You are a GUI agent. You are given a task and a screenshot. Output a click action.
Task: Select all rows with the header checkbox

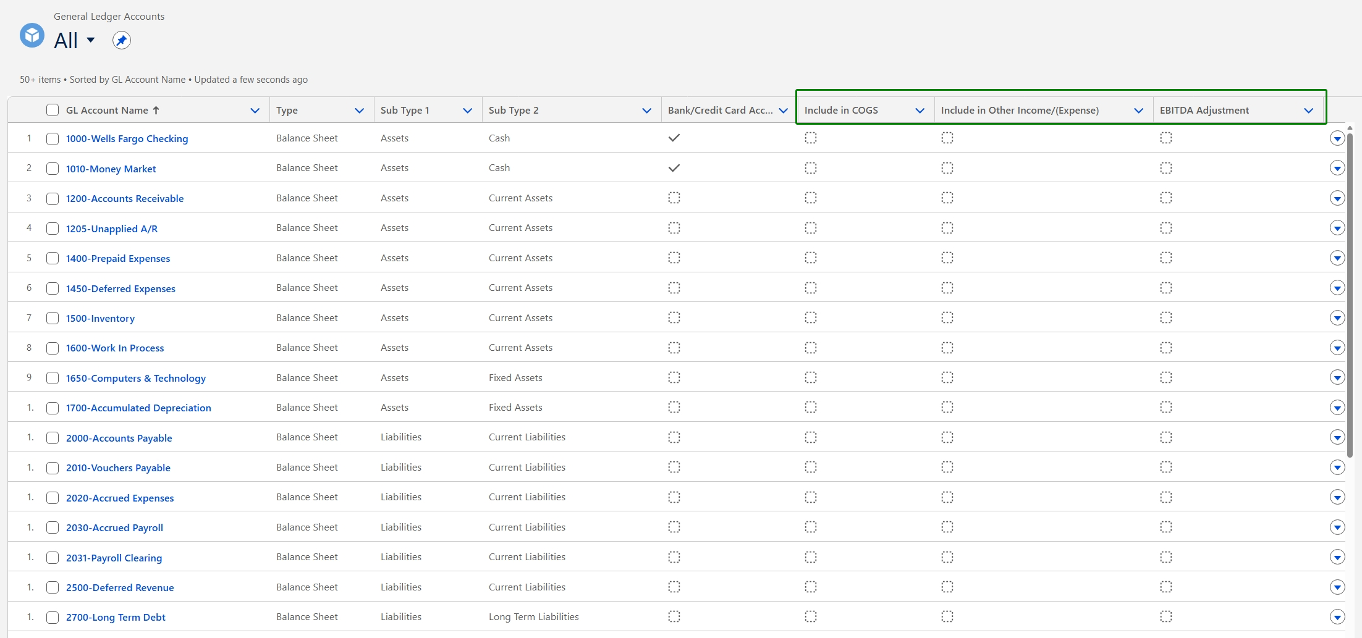click(x=53, y=110)
